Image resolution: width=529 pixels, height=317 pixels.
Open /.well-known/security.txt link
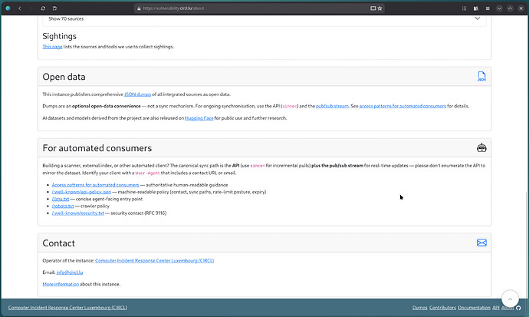point(78,213)
